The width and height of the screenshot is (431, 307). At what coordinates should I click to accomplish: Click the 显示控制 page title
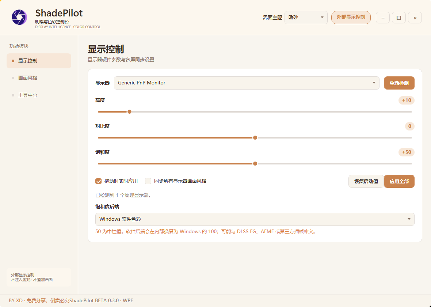coord(106,49)
